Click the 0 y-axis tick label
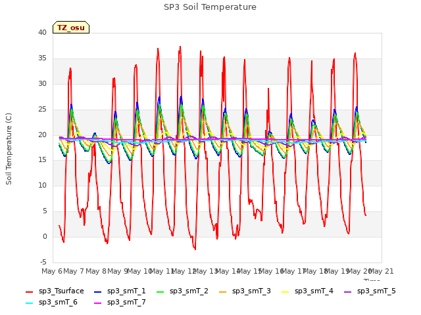Viewport: 421px width, 315px height. (45, 236)
